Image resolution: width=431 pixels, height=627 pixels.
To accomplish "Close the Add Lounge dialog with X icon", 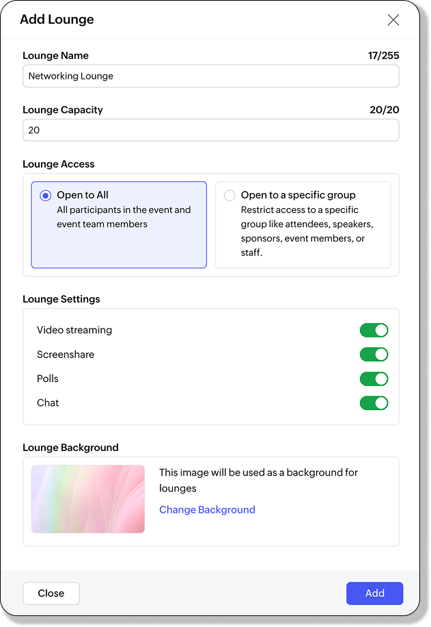I will point(393,20).
